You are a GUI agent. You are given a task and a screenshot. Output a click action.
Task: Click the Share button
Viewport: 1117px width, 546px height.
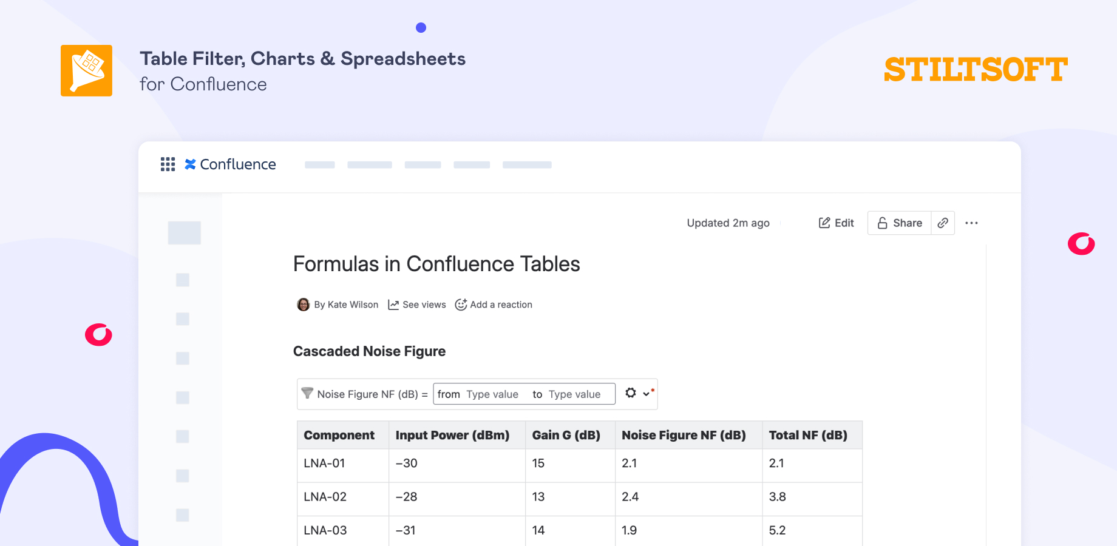point(900,223)
